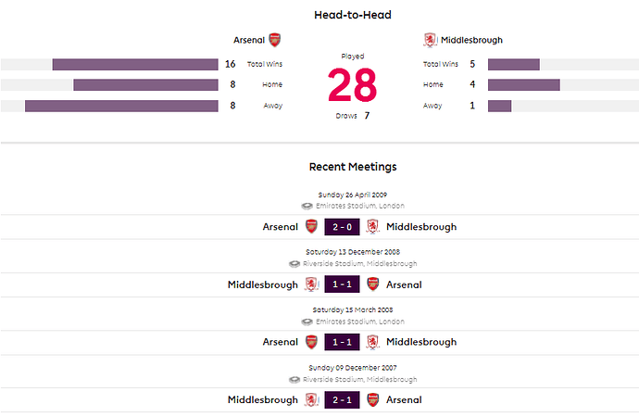Click Arsenal team name in the head-to-head header
The height and width of the screenshot is (417, 639).
point(249,40)
